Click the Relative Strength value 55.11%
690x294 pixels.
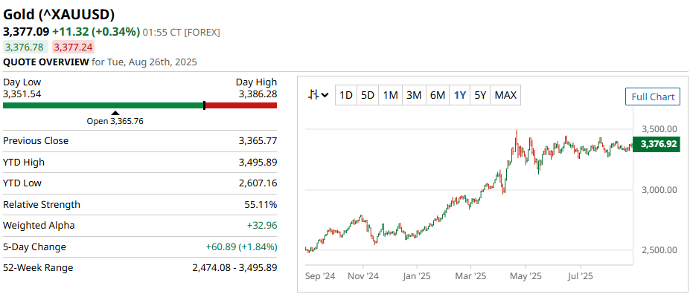261,204
